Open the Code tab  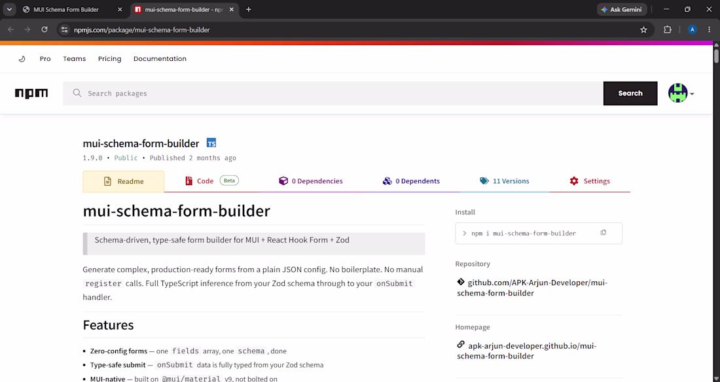click(x=211, y=181)
